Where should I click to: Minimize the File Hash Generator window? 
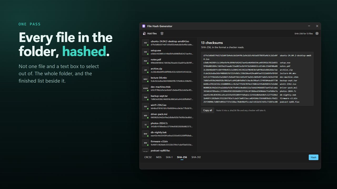point(309,26)
